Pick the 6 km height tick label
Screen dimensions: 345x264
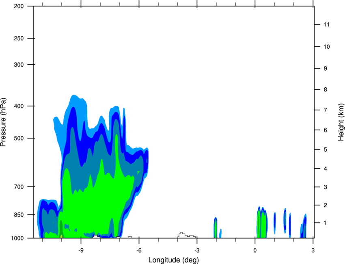(x=326, y=130)
